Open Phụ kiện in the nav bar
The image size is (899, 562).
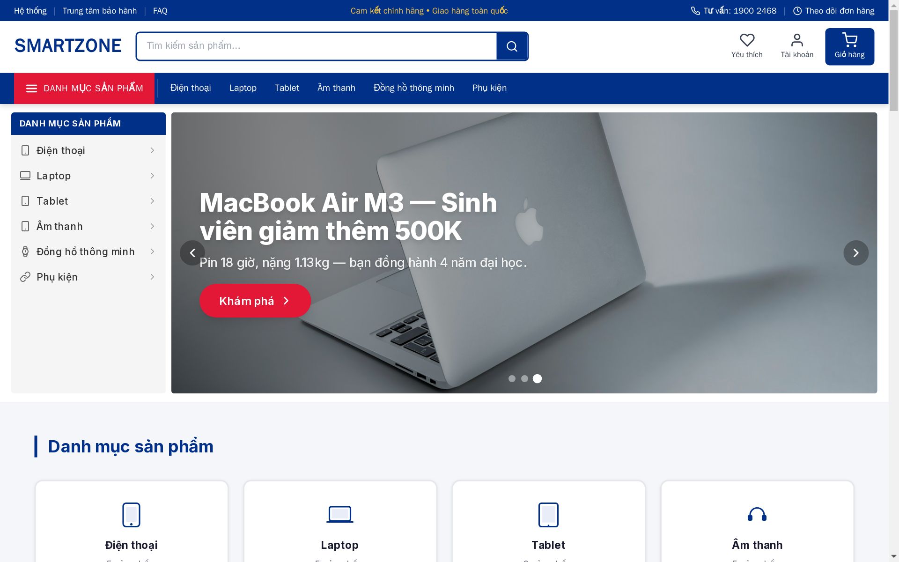coord(489,88)
